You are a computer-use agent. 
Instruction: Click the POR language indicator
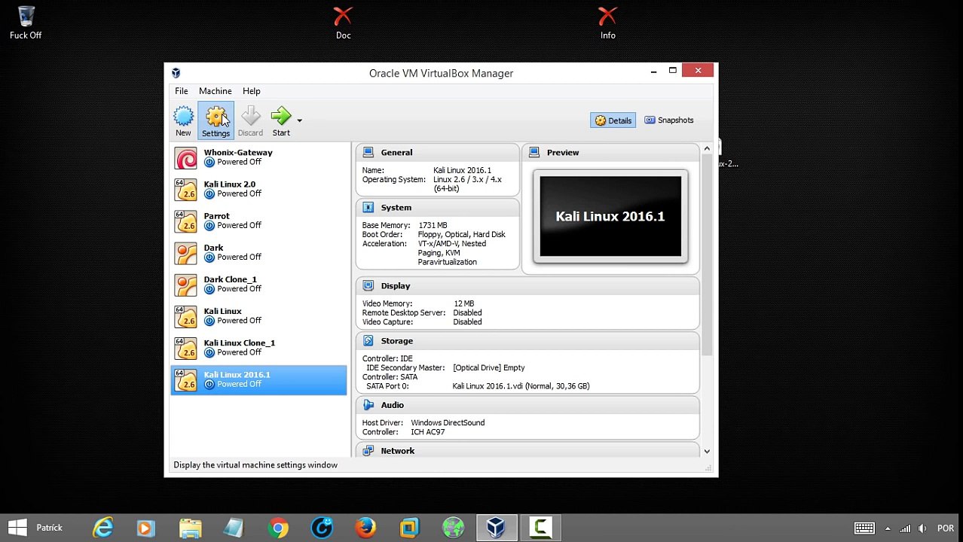point(946,528)
